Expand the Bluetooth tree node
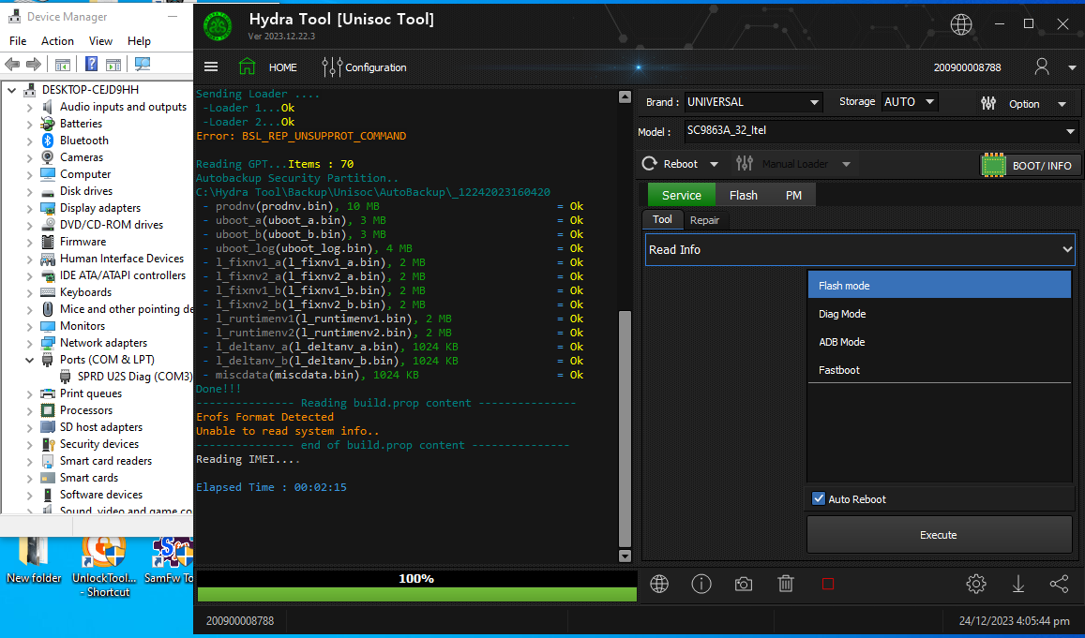 pyautogui.click(x=29, y=141)
